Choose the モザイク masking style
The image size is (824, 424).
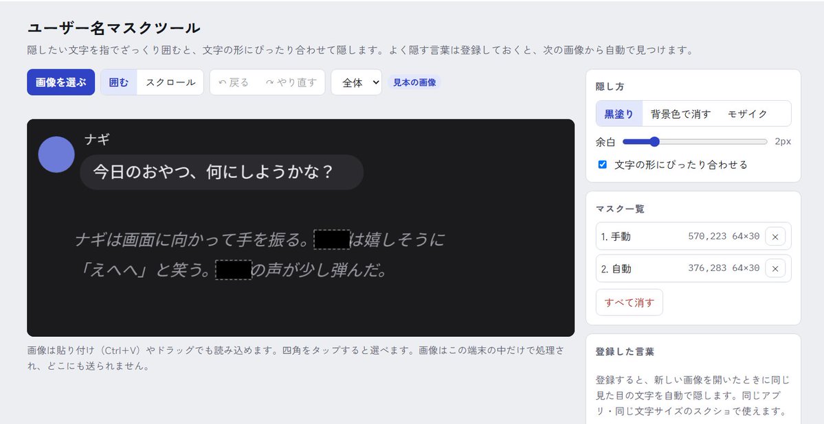747,114
